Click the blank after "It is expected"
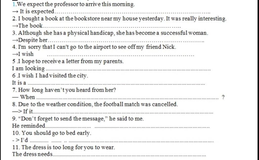 [132, 12]
